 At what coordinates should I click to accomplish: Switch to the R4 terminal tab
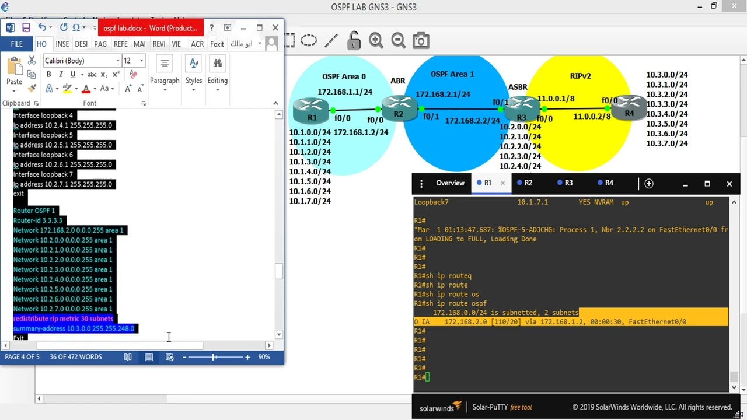605,183
